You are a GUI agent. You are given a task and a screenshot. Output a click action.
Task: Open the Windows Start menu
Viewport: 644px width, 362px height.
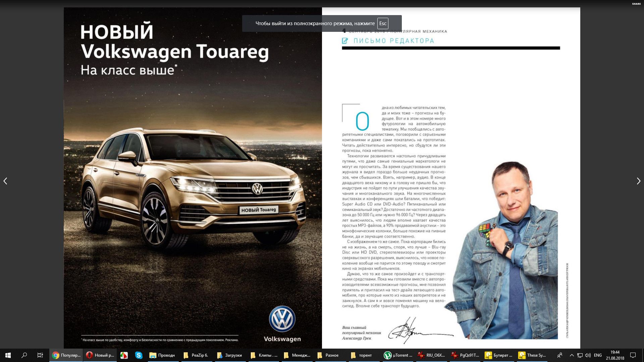(8, 355)
